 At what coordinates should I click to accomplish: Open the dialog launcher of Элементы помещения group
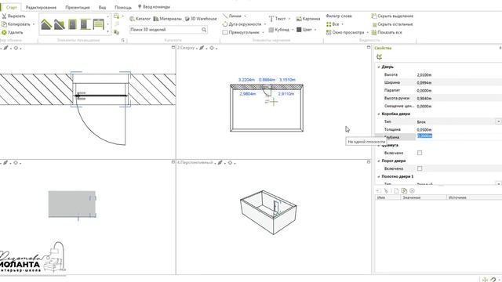point(123,40)
